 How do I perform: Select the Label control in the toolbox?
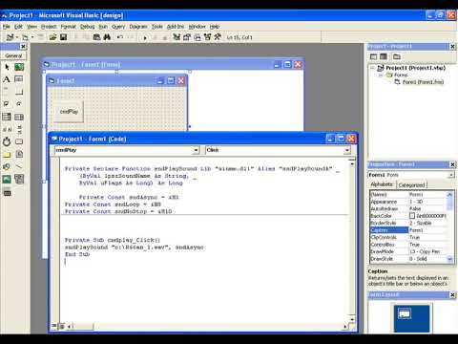7,79
